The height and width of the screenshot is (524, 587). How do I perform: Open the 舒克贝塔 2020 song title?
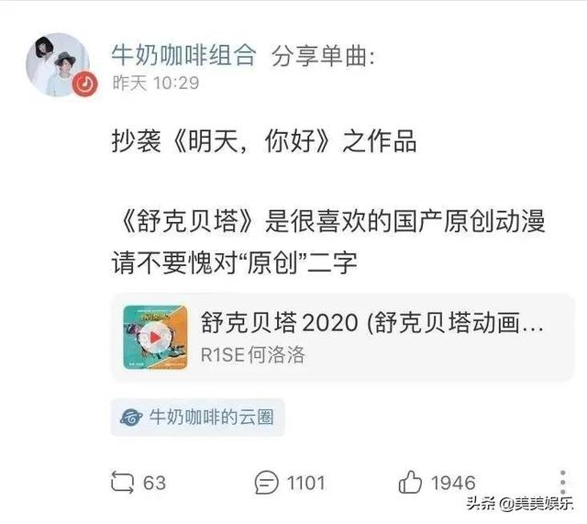[371, 322]
